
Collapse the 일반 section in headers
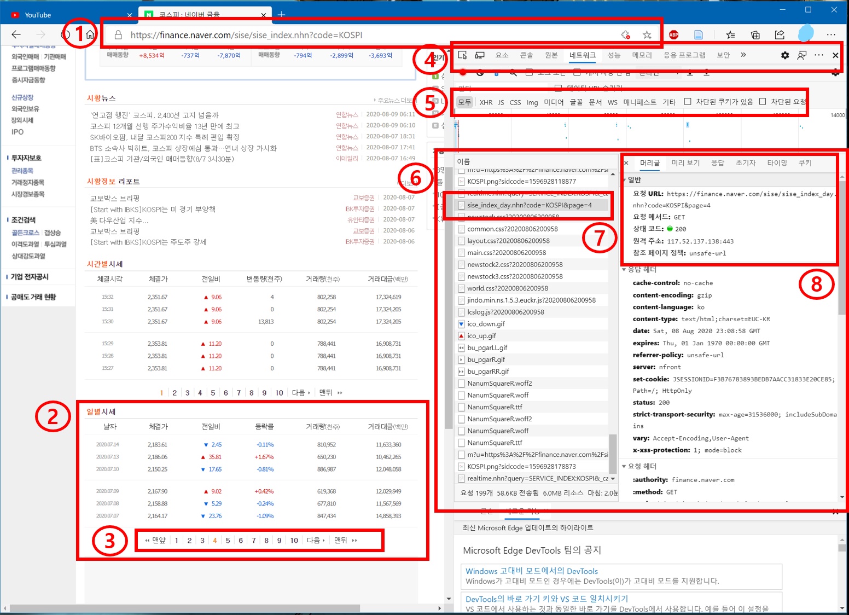(x=624, y=180)
